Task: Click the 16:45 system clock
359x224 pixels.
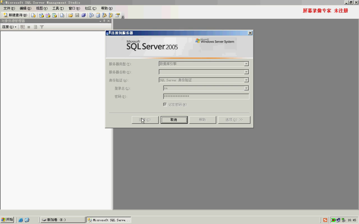Action: click(x=352, y=220)
